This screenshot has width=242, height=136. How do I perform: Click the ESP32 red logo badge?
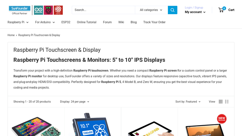[58, 10]
